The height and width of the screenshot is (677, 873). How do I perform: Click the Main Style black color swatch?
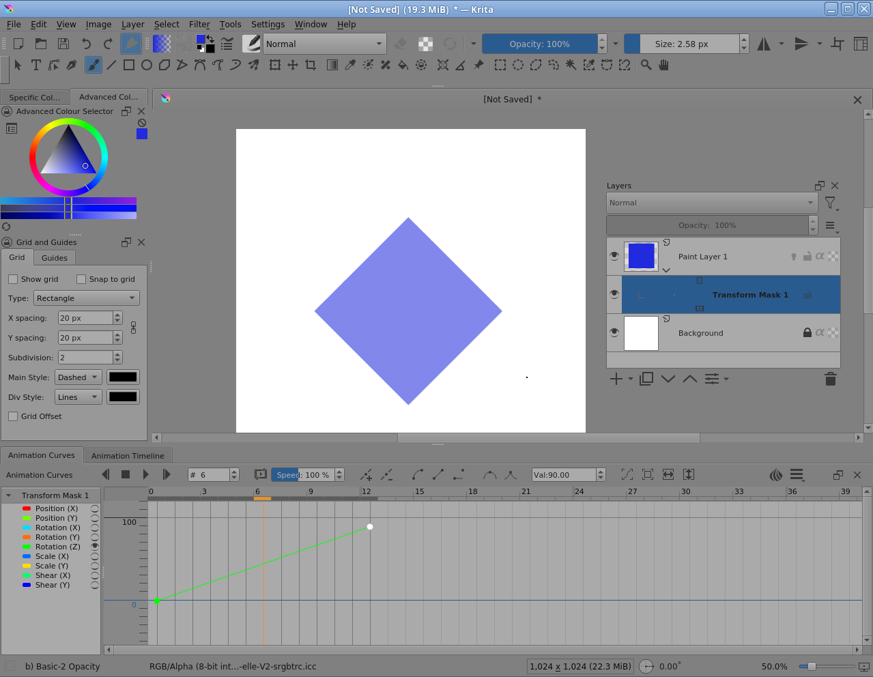[123, 377]
